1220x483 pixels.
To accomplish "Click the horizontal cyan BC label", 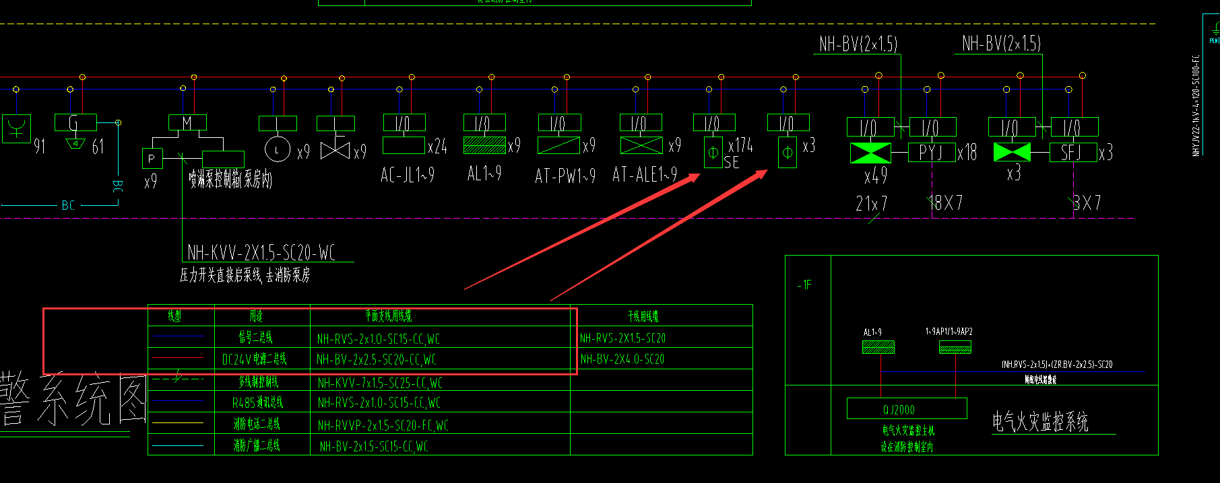I will pyautogui.click(x=68, y=205).
